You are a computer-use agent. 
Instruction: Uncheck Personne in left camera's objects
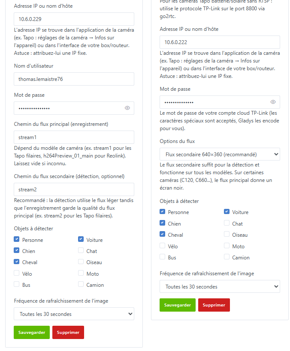[x=17, y=239]
